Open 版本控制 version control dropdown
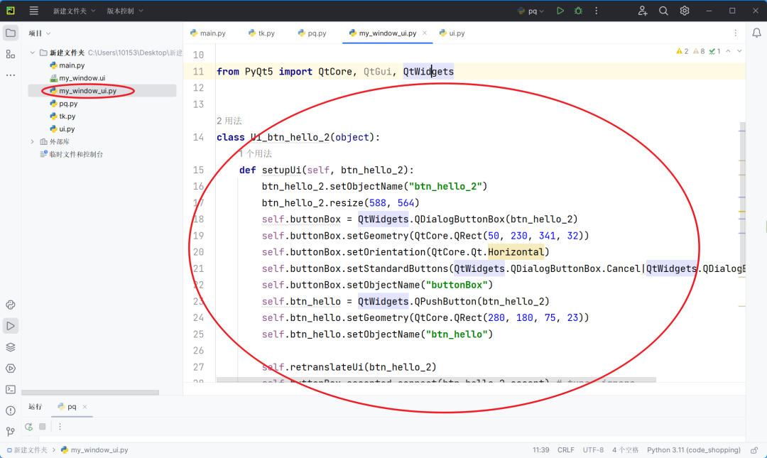Viewport: 767px width, 458px height. coord(125,11)
